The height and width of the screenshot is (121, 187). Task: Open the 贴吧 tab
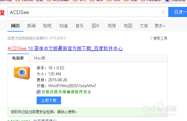(47, 26)
